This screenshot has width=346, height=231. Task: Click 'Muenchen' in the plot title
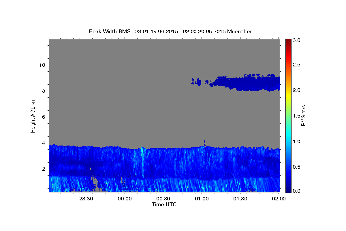click(x=240, y=31)
